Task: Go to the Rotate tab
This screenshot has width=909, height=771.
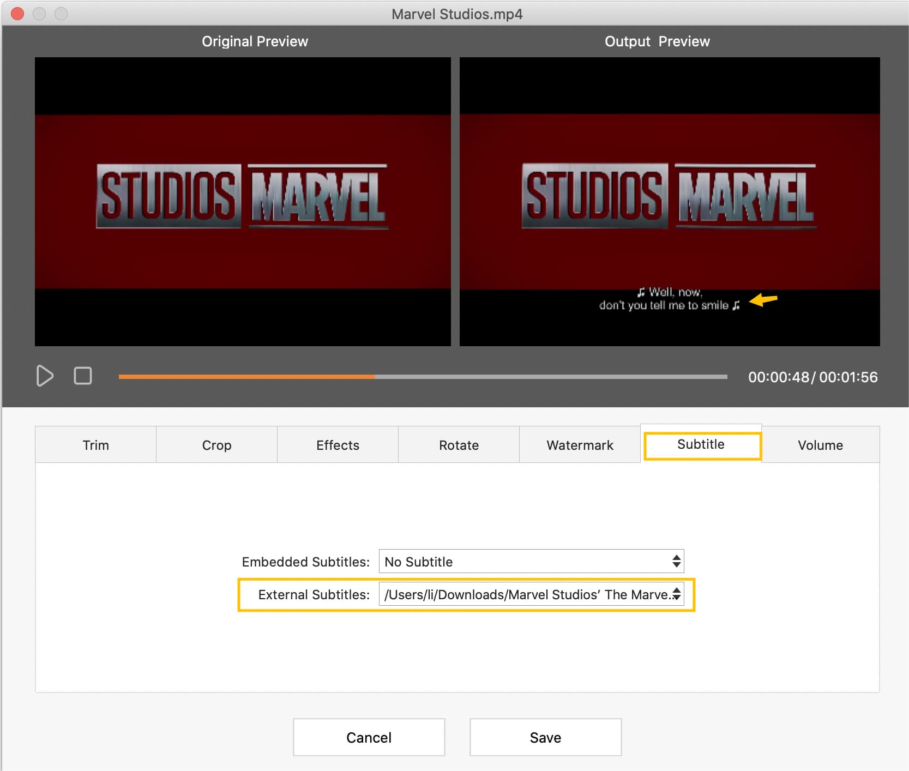Action: click(459, 445)
